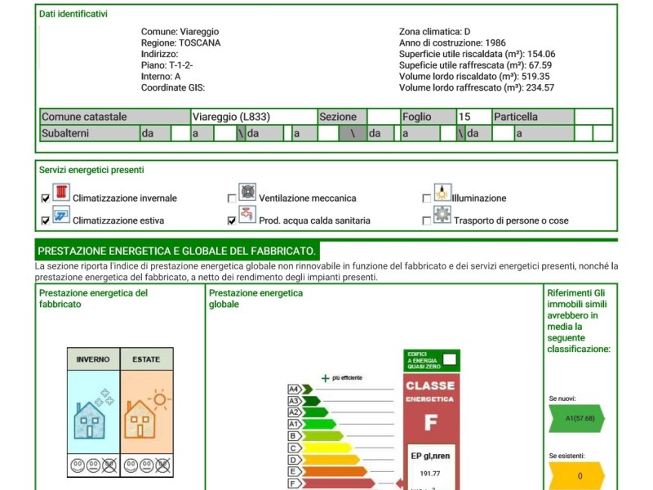The width and height of the screenshot is (653, 490).
Task: Click the red radiator icon for Climatizzazione invernale
Action: click(x=61, y=194)
